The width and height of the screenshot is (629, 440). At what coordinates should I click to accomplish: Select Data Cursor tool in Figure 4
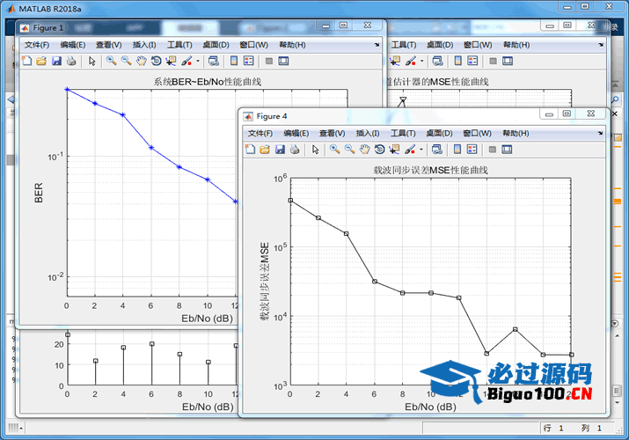394,150
